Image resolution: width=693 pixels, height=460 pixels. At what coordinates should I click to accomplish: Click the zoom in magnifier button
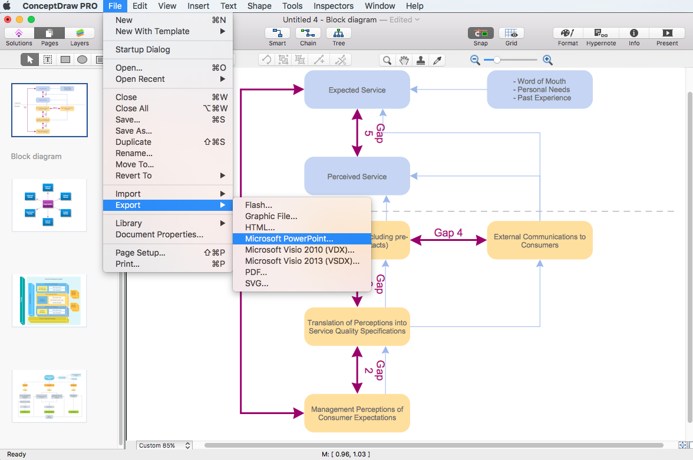547,59
